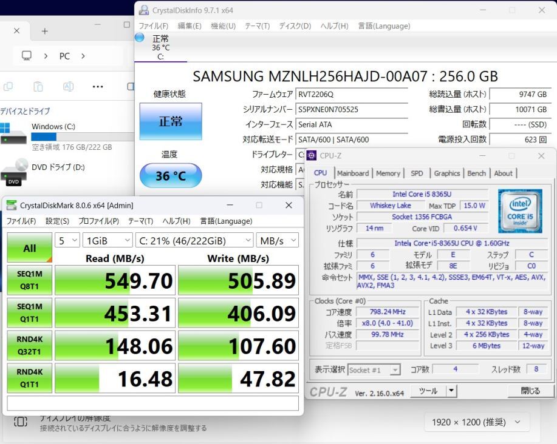Expand the 1920 × 1200 resolution dropdown
Image resolution: width=557 pixels, height=444 pixels.
click(x=477, y=422)
